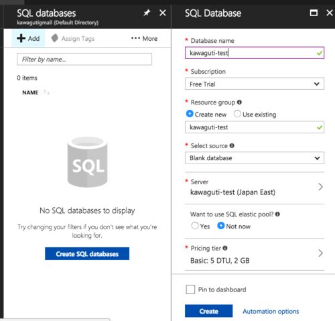Click the NAME column sort arrows

(46, 92)
